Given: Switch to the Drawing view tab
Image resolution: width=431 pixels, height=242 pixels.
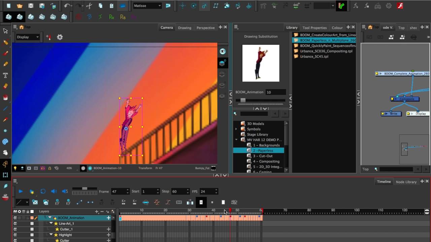Looking at the screenshot, I should 185,28.
